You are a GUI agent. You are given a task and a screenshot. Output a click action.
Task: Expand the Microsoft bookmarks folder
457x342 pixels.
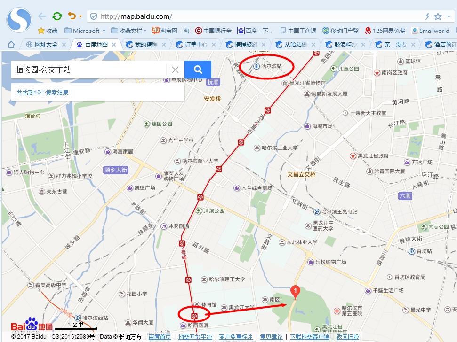tap(85, 31)
